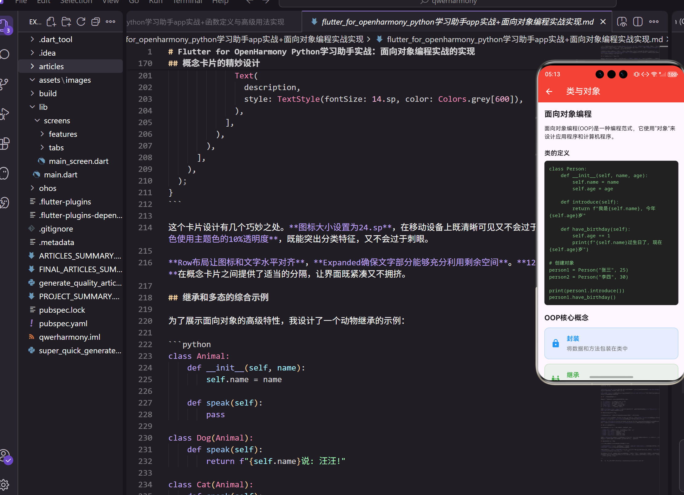Collapse all folders in Explorer
Viewport: 684px width, 495px height.
pos(96,22)
